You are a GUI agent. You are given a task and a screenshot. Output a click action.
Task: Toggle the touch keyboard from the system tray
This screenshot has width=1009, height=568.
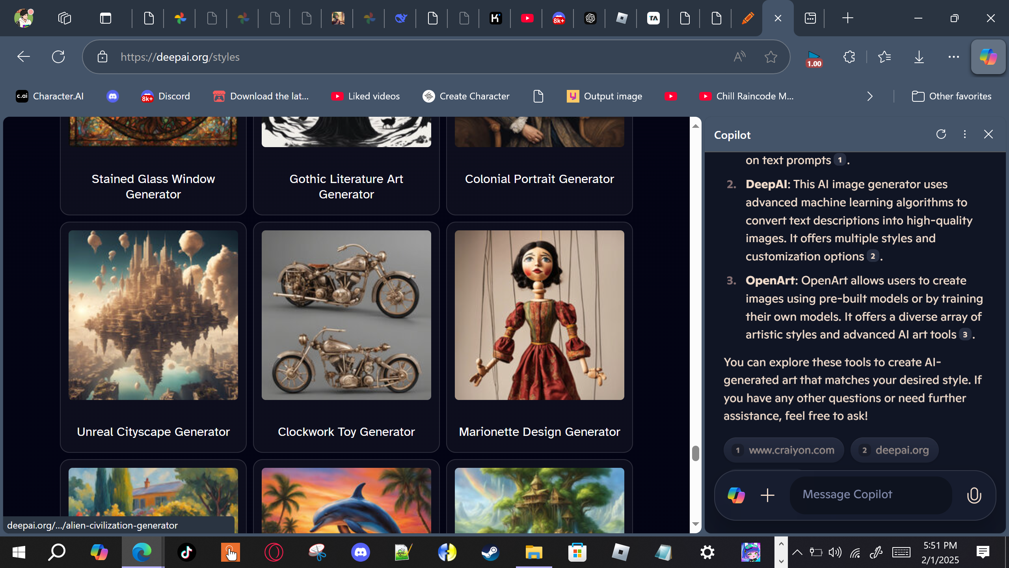[x=901, y=552]
